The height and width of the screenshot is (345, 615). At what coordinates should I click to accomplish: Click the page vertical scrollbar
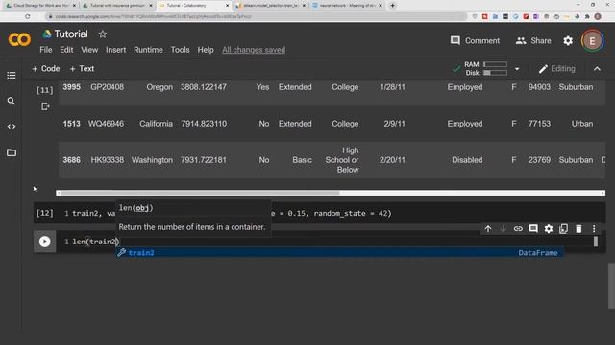[611, 286]
